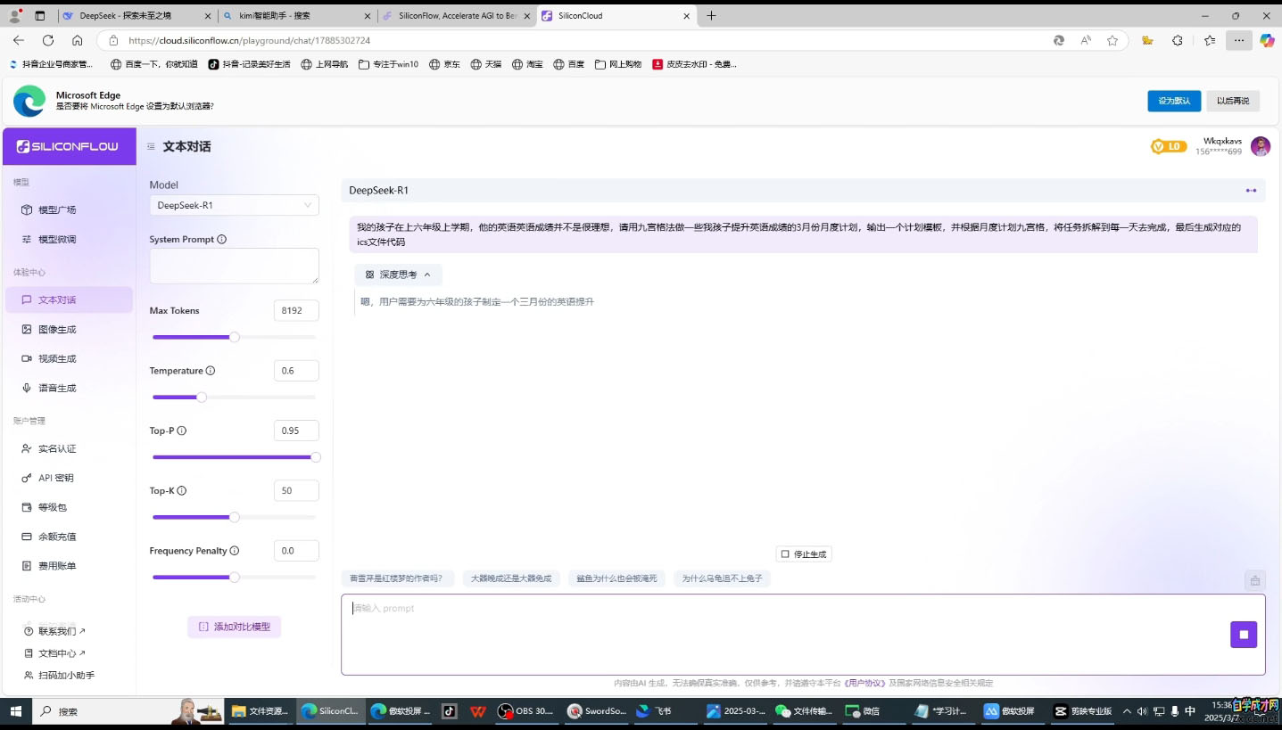Viewport: 1282px width, 730px height.
Task: Click the 添加对比模型 button
Action: pos(234,627)
